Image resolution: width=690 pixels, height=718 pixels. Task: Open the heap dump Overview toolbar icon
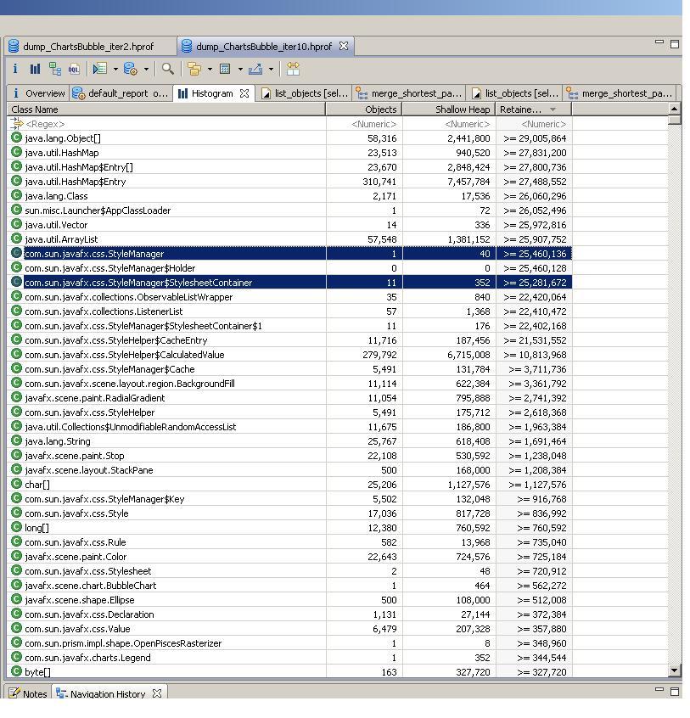pyautogui.click(x=15, y=69)
